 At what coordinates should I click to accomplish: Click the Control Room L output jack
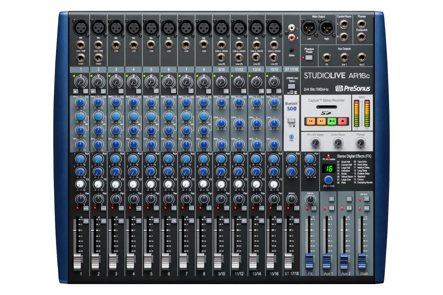pos(344,24)
